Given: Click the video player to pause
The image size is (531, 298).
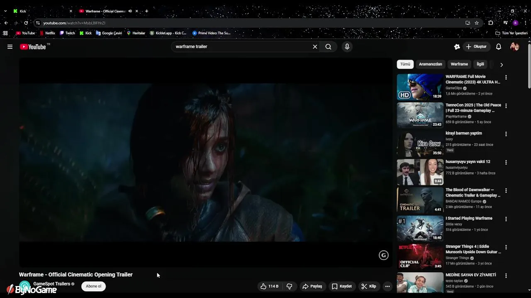Looking at the screenshot, I should point(205,162).
